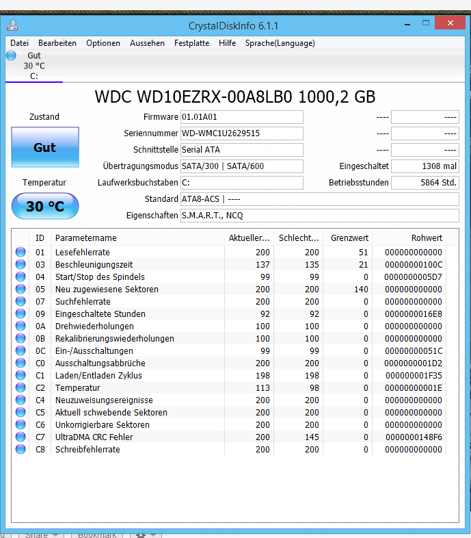Screen dimensions: 471x538
Task: Click the Laufwerksbuchstaben field C:
Action: click(x=242, y=183)
